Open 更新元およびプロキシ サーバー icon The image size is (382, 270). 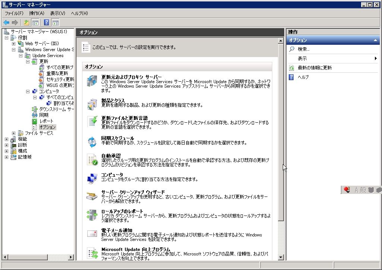tap(92, 81)
